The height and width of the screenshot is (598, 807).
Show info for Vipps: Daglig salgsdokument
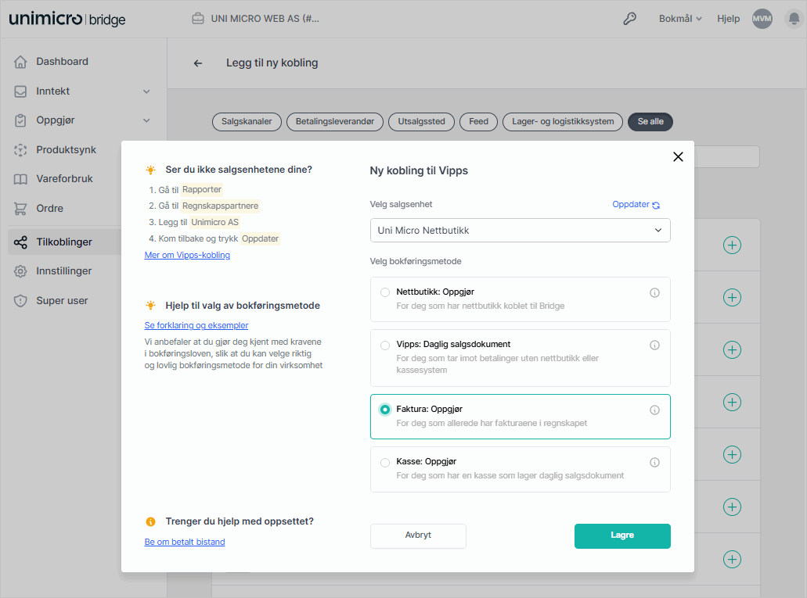pos(654,346)
